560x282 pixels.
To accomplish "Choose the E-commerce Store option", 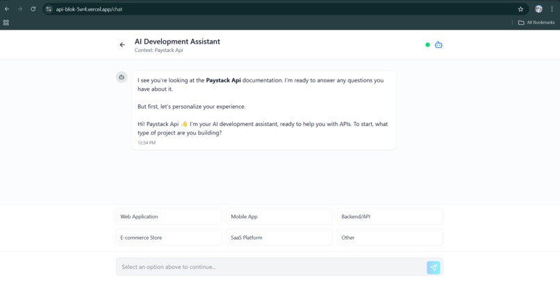I will click(169, 238).
